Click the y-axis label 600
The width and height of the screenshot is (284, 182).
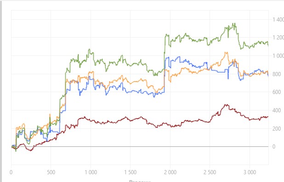pos(277,92)
